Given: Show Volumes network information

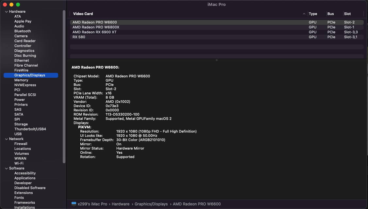Looking at the screenshot, I should point(22,153).
